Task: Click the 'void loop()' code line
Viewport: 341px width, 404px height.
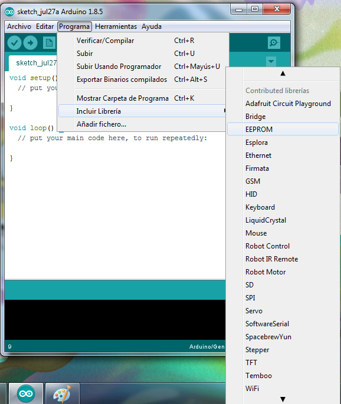Action: (31, 128)
